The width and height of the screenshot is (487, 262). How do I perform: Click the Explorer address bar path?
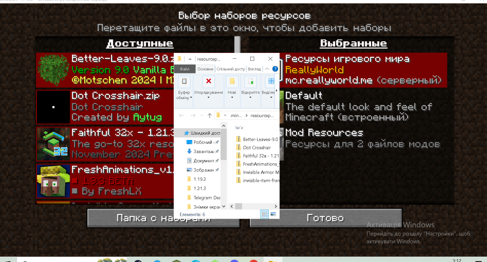(x=247, y=116)
